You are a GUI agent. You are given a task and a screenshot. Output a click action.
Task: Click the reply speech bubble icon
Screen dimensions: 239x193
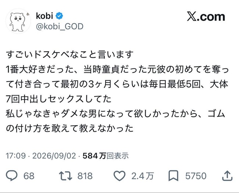(x=12, y=175)
